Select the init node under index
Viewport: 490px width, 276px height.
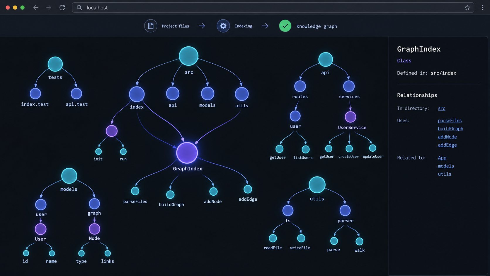98,151
